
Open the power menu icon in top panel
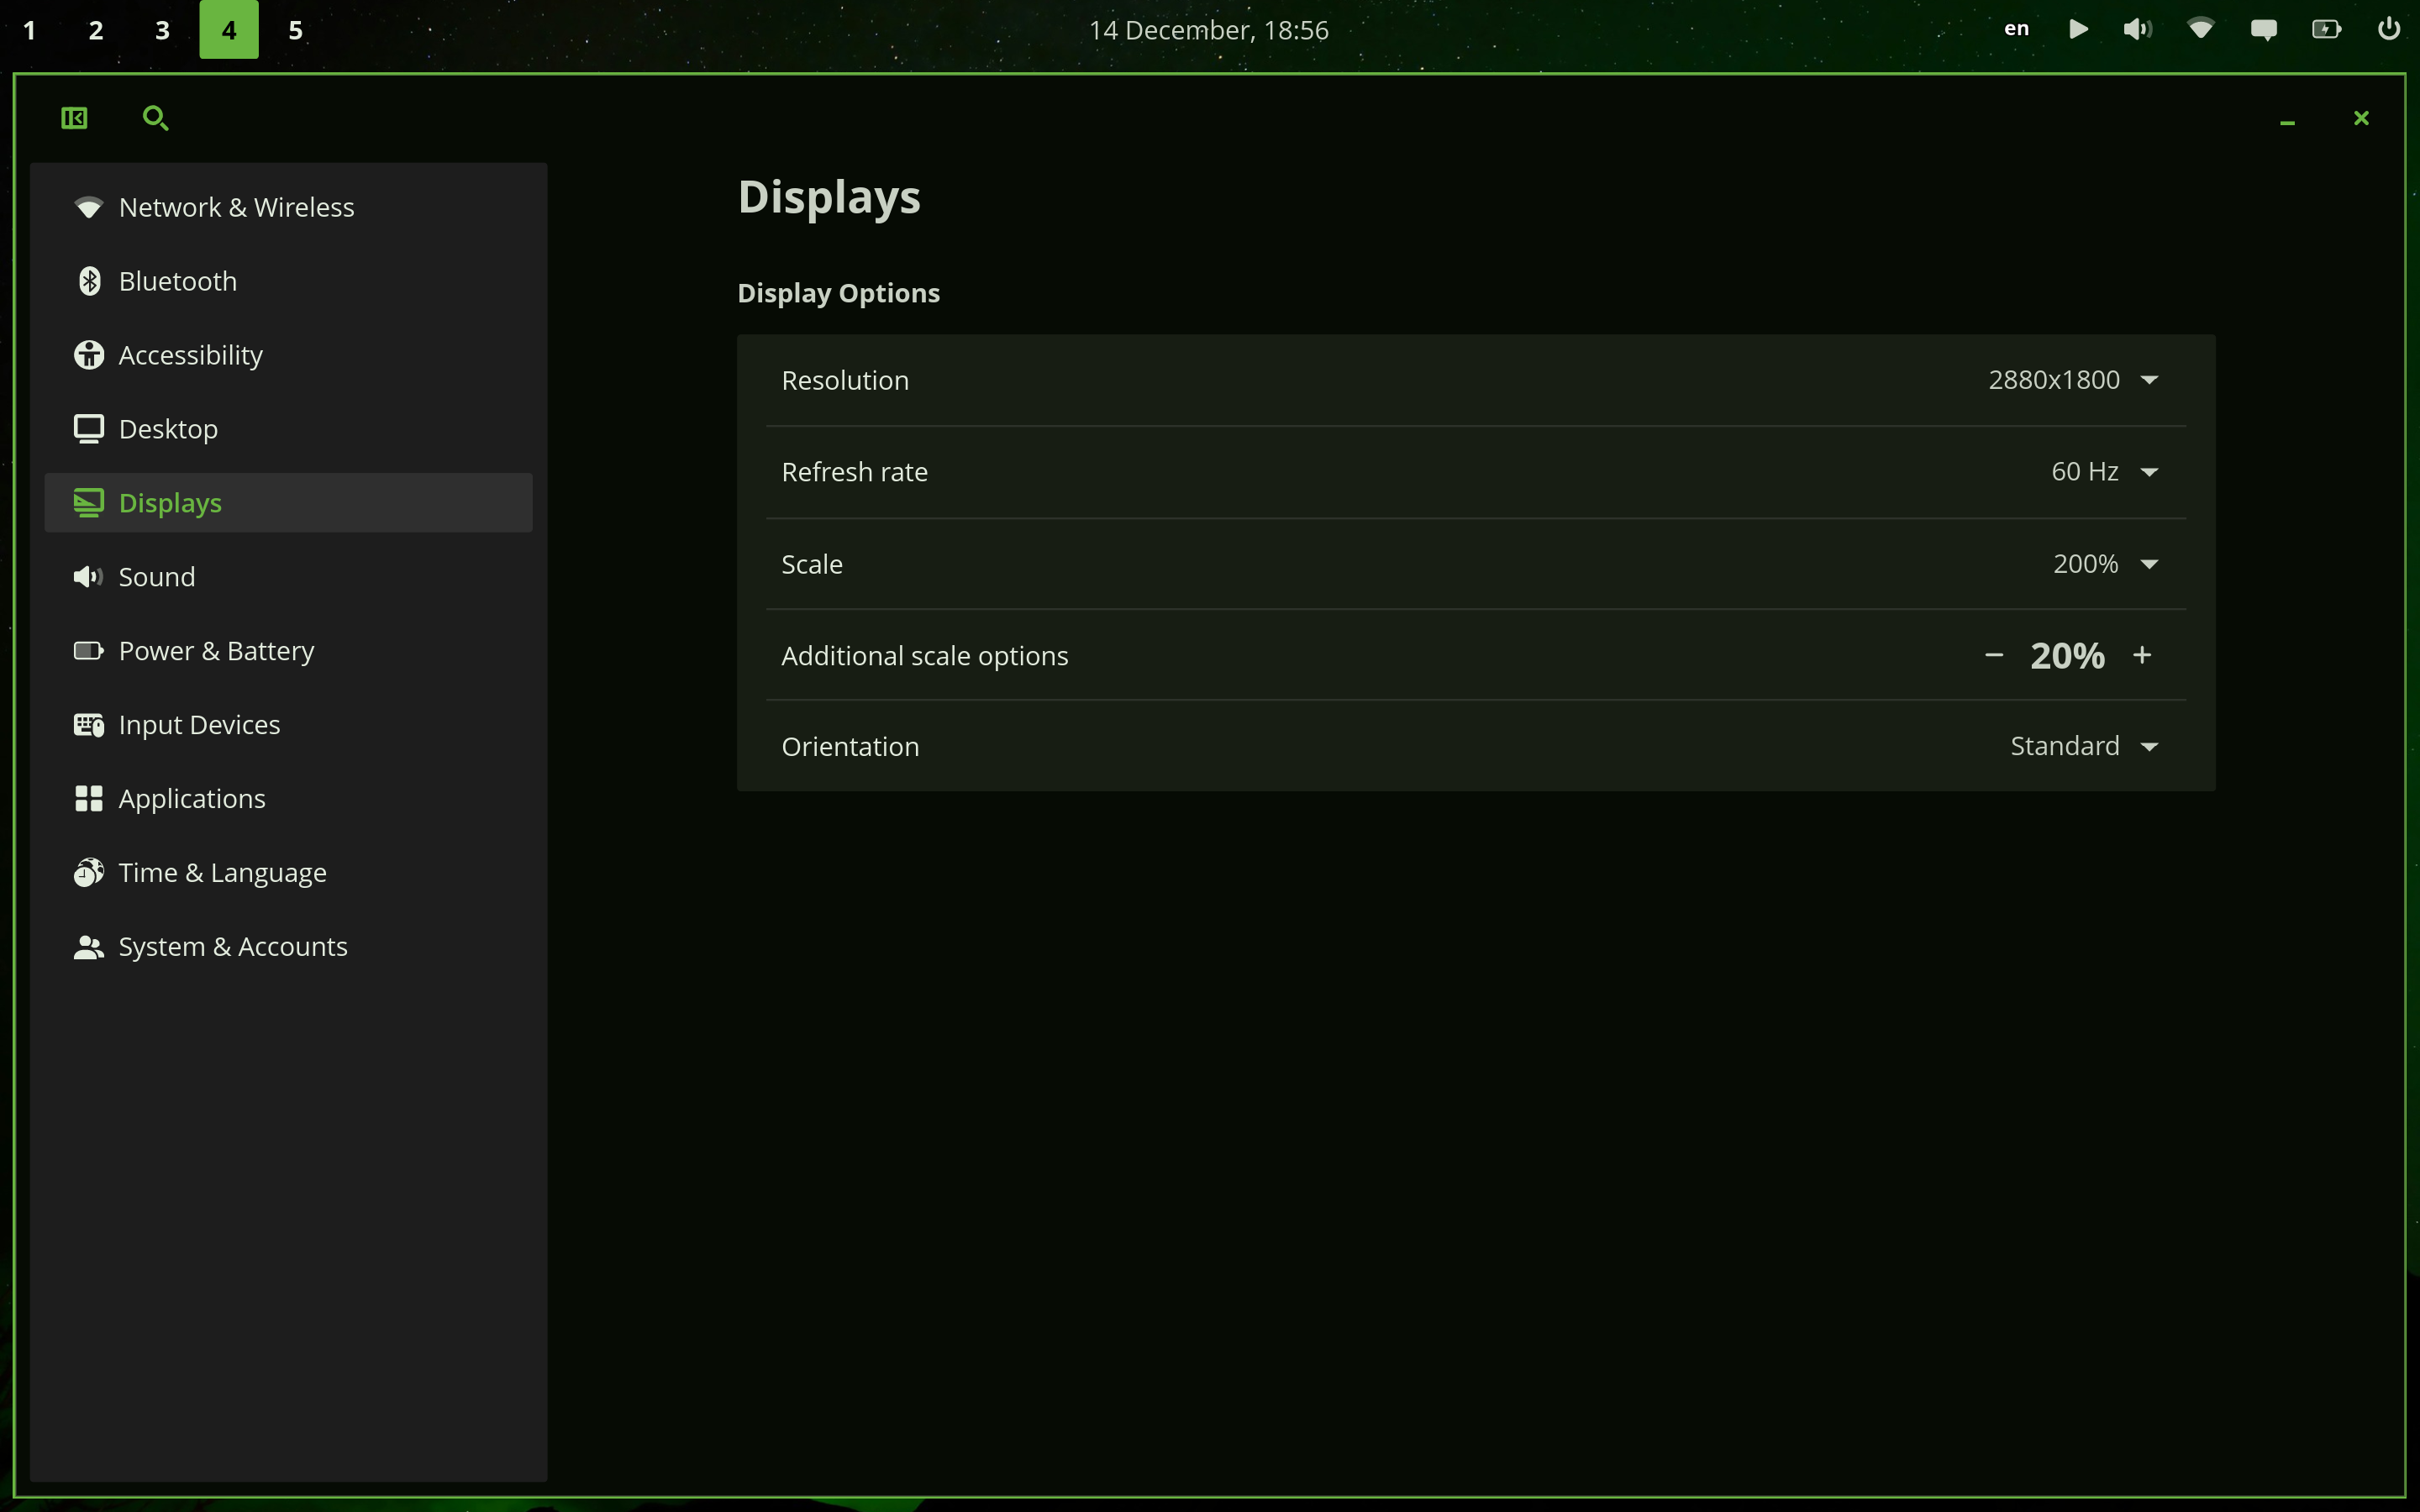(x=2388, y=29)
